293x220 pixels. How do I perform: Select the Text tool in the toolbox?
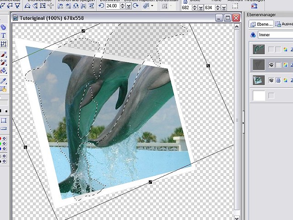tap(3, 36)
